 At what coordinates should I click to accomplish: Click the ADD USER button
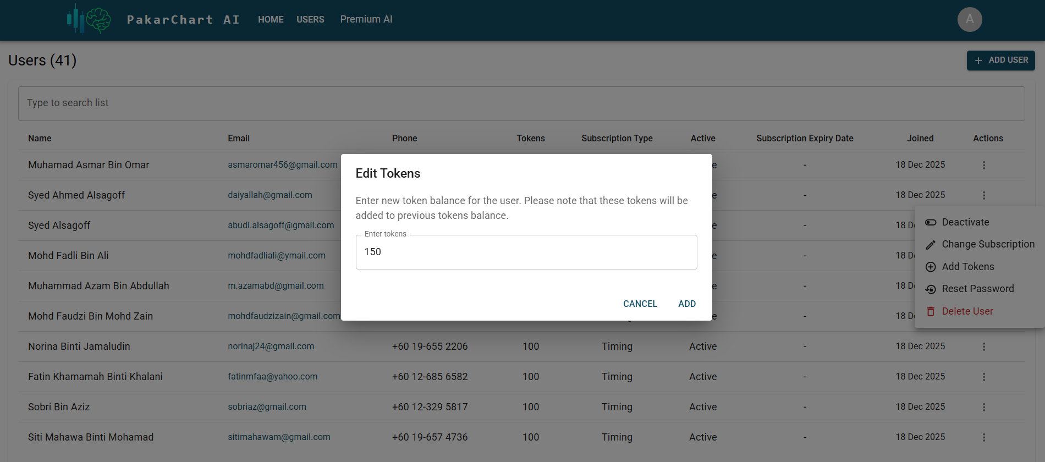click(x=1000, y=61)
